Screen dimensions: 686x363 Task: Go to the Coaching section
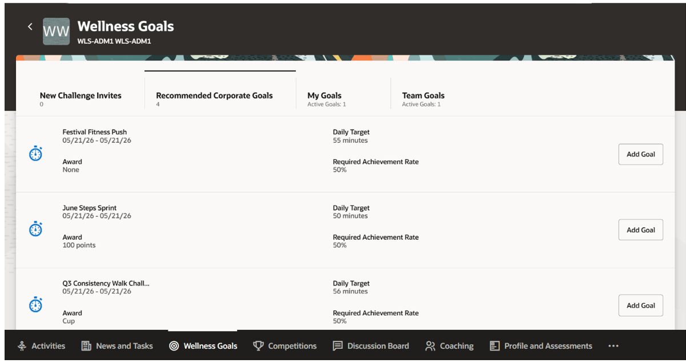450,346
